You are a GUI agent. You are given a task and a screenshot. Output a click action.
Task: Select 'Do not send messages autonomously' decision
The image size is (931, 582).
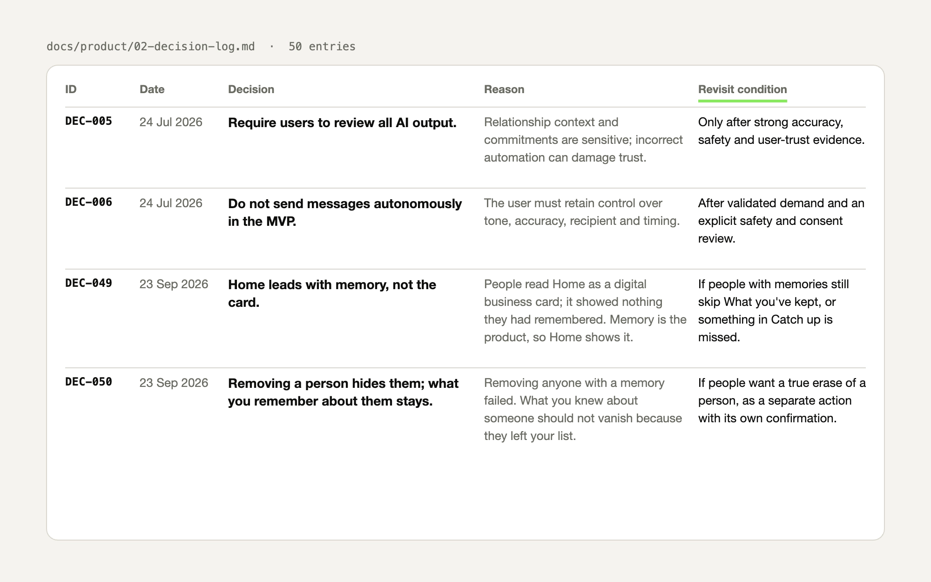click(345, 212)
